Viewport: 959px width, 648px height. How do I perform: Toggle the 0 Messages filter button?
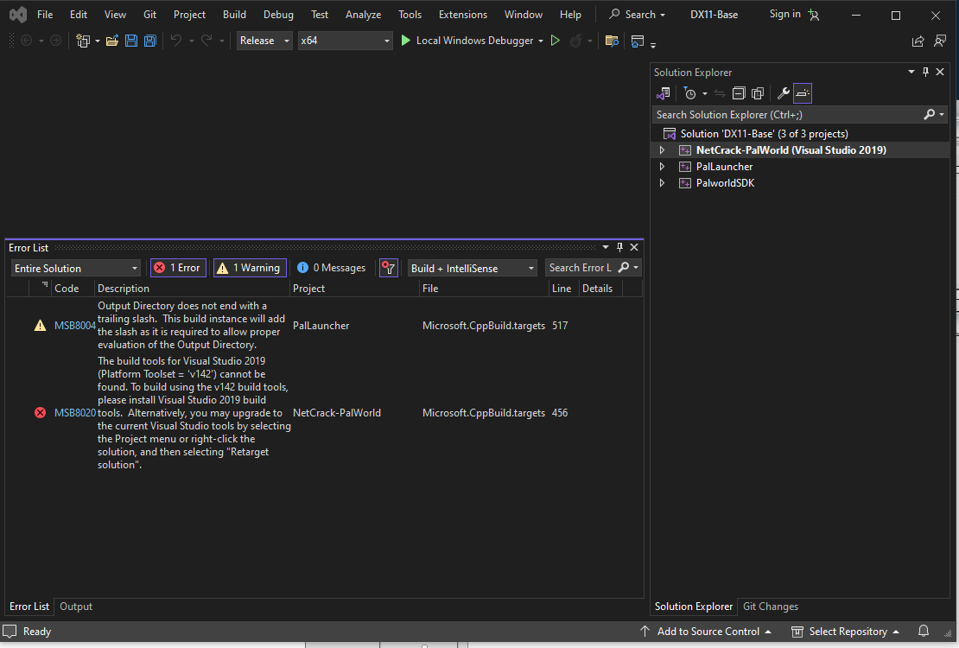(331, 267)
